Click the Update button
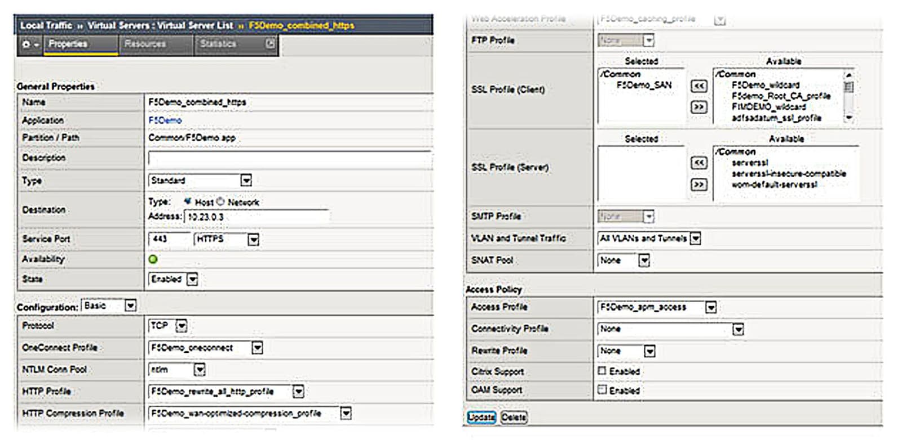The image size is (902, 440). (481, 417)
